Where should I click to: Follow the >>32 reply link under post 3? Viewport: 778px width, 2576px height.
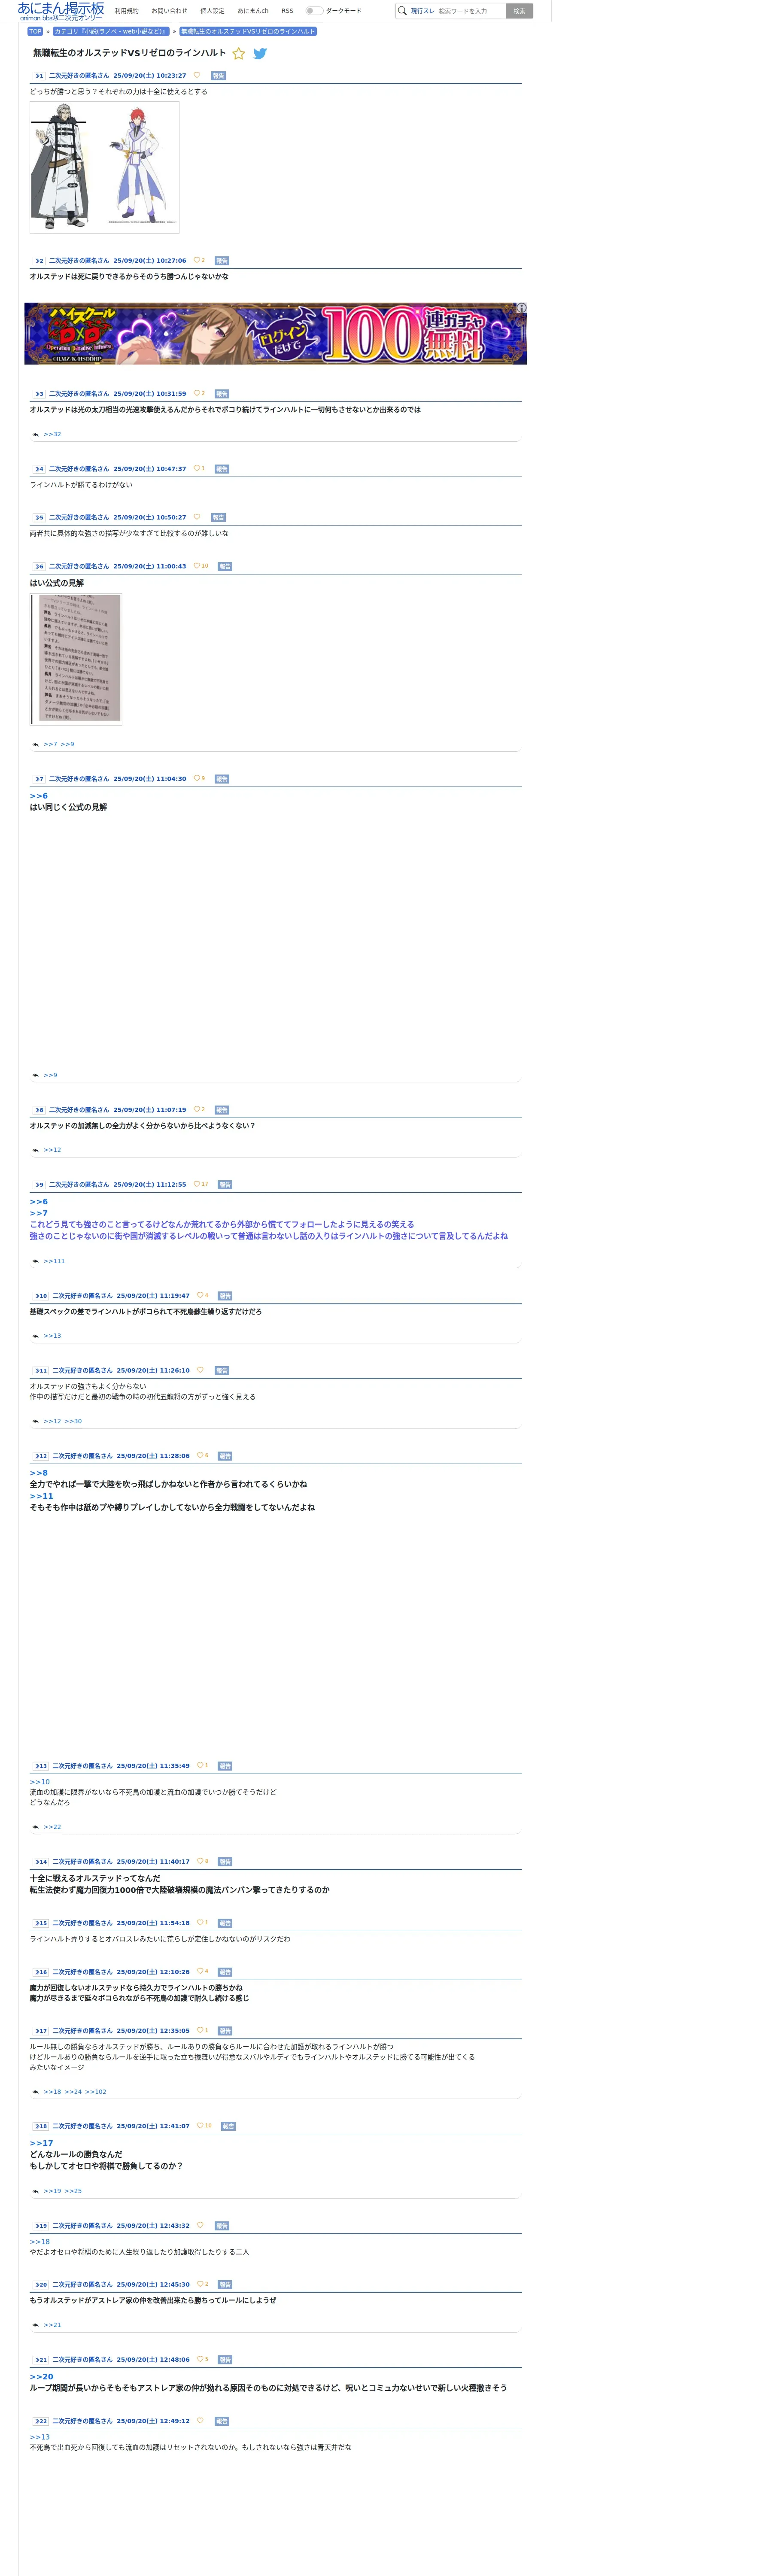52,434
